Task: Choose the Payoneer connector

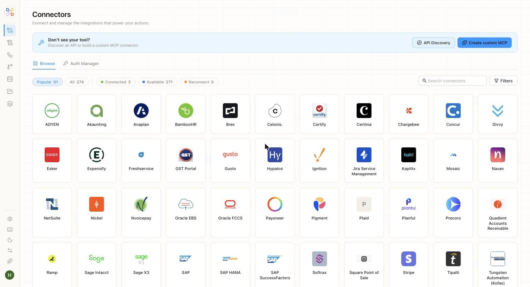Action: (275, 212)
